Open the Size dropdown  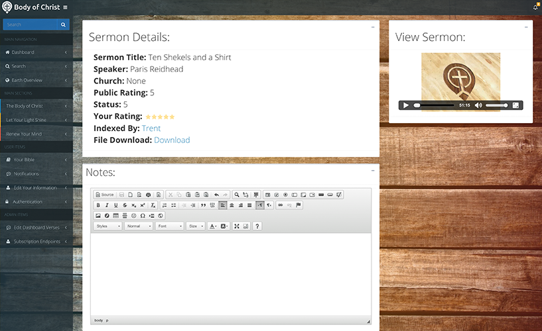(196, 226)
